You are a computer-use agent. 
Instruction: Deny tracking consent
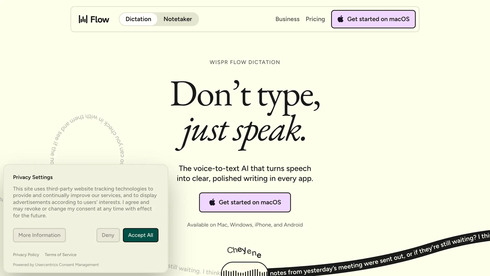[108, 235]
